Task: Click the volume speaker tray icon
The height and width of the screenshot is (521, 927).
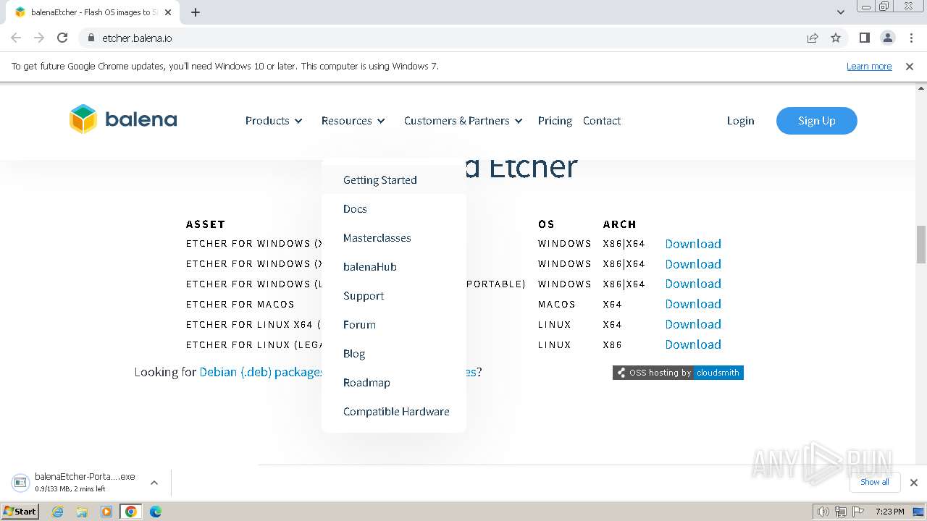Action: 823,512
